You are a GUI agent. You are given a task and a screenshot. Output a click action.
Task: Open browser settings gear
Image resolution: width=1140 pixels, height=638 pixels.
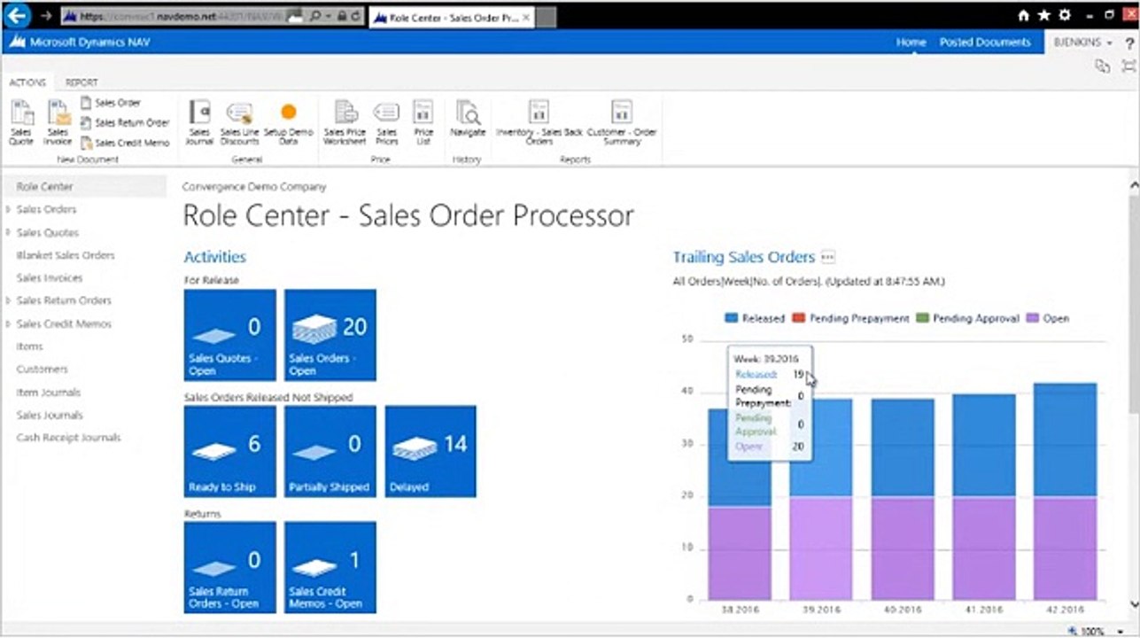pyautogui.click(x=1065, y=16)
